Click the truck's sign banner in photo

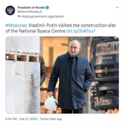pos(107,49)
